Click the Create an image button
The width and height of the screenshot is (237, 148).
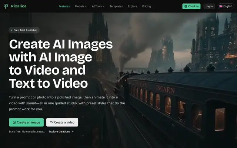26,122
